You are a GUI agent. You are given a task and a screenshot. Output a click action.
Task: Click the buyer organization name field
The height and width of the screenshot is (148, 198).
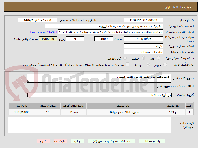coord(104,26)
